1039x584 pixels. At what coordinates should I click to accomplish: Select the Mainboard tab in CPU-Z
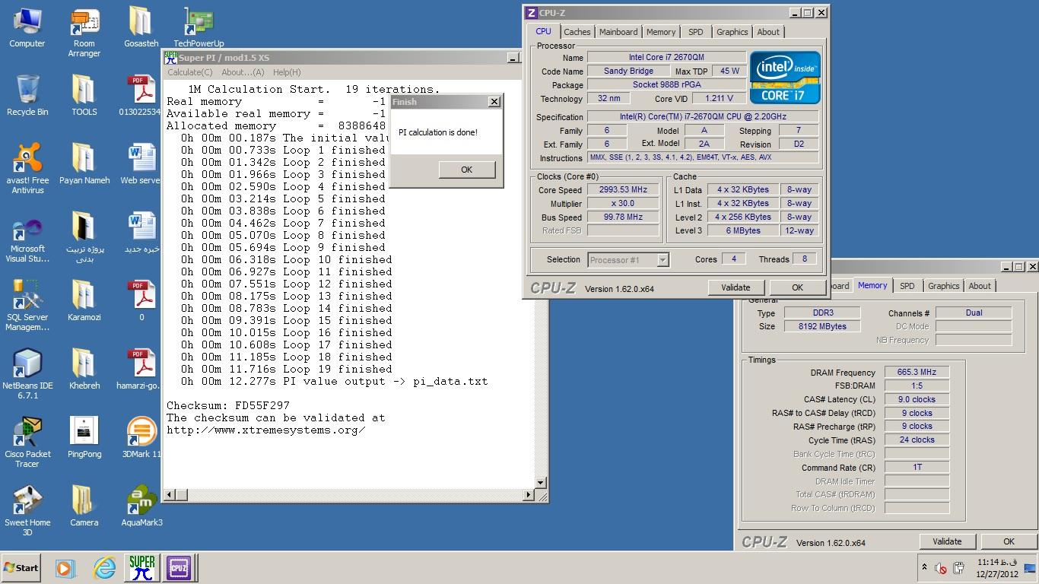618,32
